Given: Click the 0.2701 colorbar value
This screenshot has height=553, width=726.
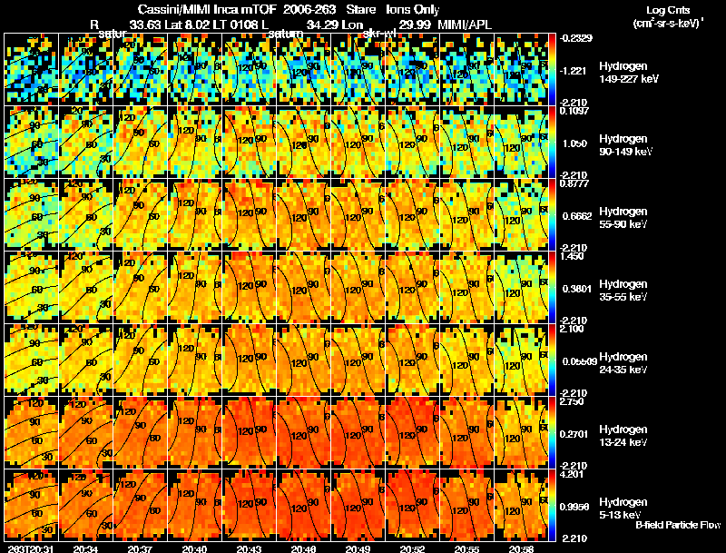Looking at the screenshot, I should click(x=574, y=434).
